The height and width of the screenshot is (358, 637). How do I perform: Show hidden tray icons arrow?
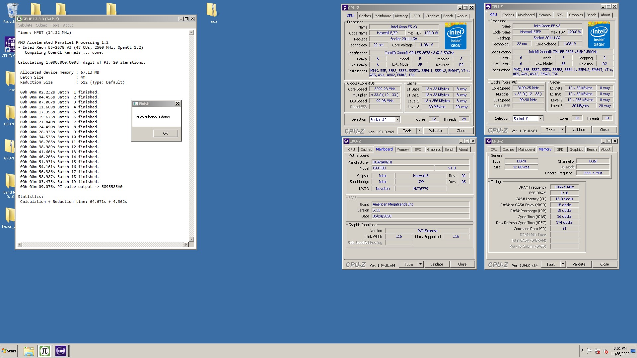pyautogui.click(x=582, y=351)
